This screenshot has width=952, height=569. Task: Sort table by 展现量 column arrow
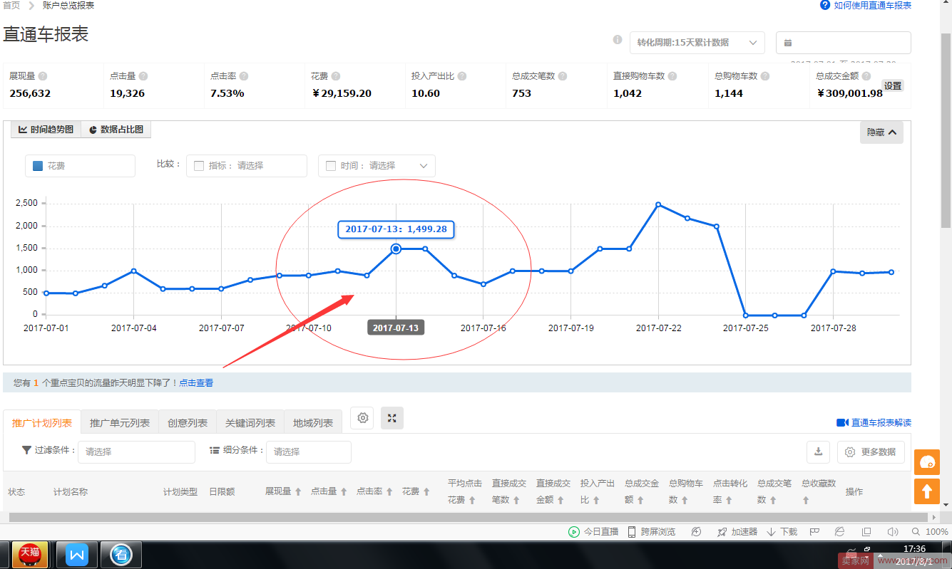pyautogui.click(x=298, y=492)
